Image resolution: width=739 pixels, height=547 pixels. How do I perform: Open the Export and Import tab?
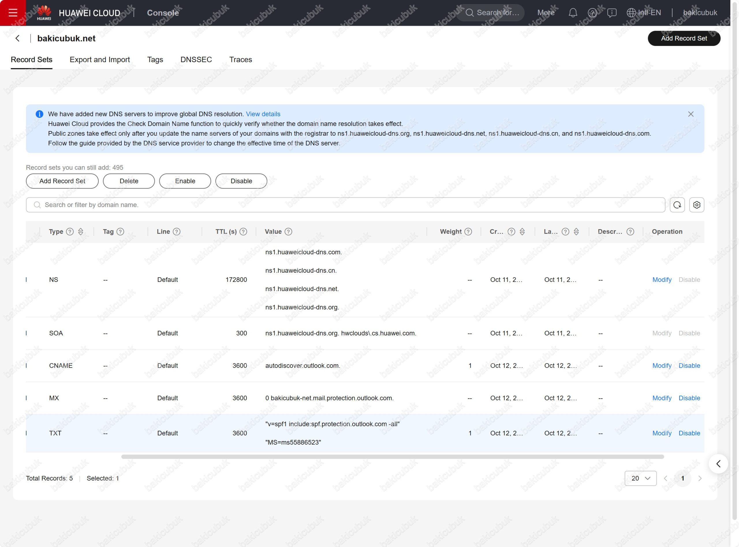point(100,59)
